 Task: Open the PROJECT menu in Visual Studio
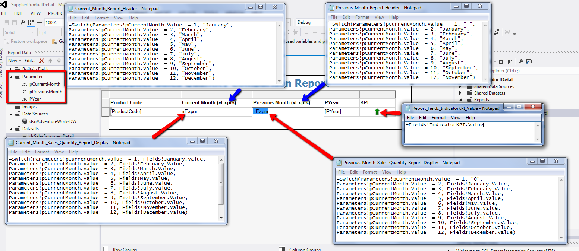pyautogui.click(x=57, y=13)
